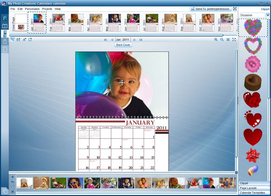Remove photo using X icon by photo strip
The image size is (271, 196).
[x=12, y=191]
